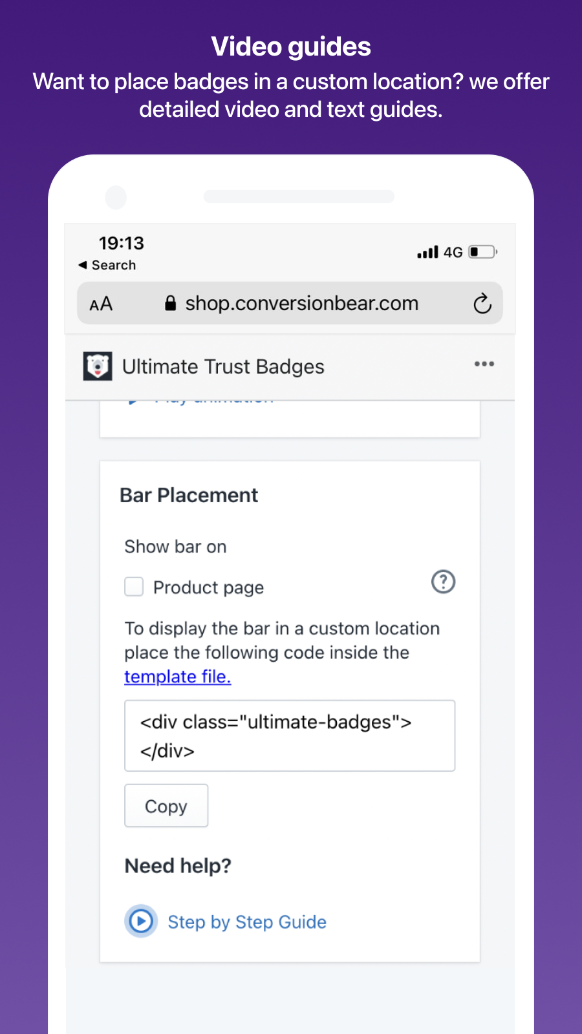The width and height of the screenshot is (582, 1034).
Task: Tap the Product page label
Action: (208, 587)
